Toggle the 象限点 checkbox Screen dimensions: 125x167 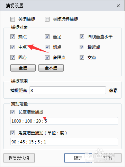coord(47,58)
